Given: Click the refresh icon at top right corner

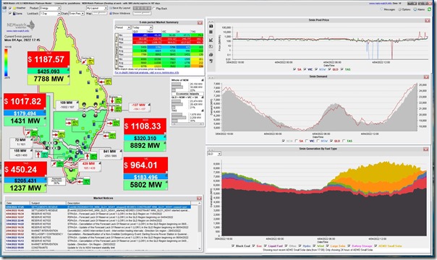Looking at the screenshot, I should click(430, 9).
